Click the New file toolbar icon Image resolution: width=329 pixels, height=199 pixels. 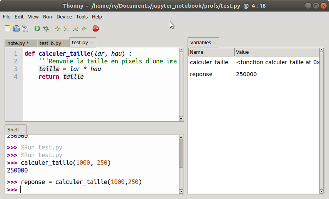pyautogui.click(x=8, y=28)
